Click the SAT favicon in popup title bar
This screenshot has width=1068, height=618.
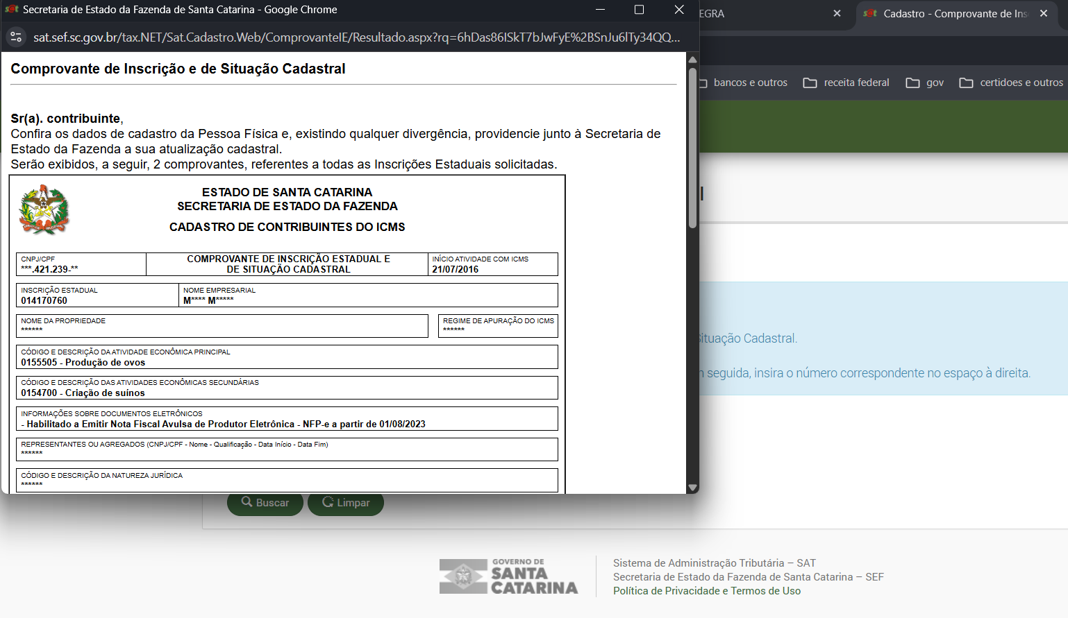click(12, 10)
